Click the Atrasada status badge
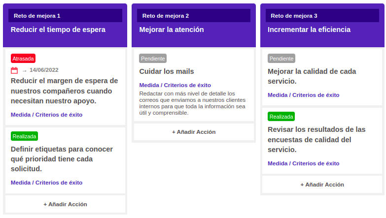386x218 pixels. 23,59
